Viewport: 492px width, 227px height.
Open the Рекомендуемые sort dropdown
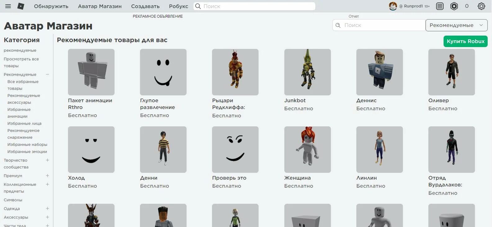tap(456, 25)
